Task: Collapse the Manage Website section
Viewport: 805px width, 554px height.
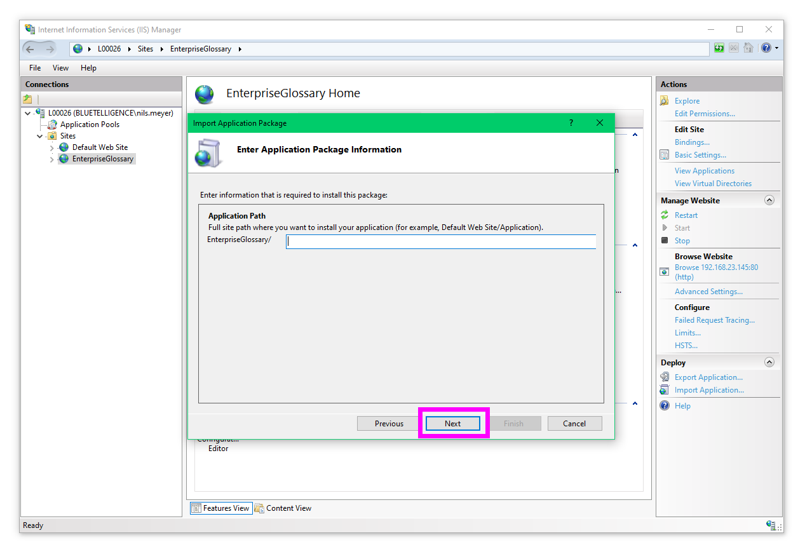Action: click(769, 200)
